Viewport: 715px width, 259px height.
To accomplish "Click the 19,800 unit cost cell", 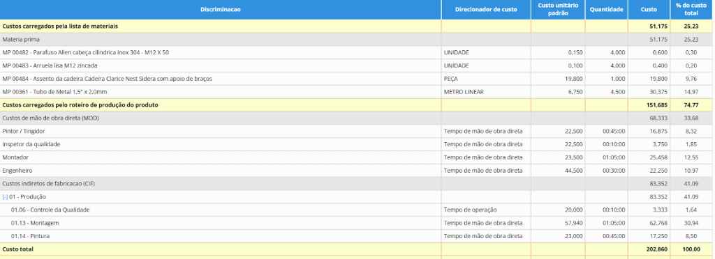I will [x=558, y=79].
